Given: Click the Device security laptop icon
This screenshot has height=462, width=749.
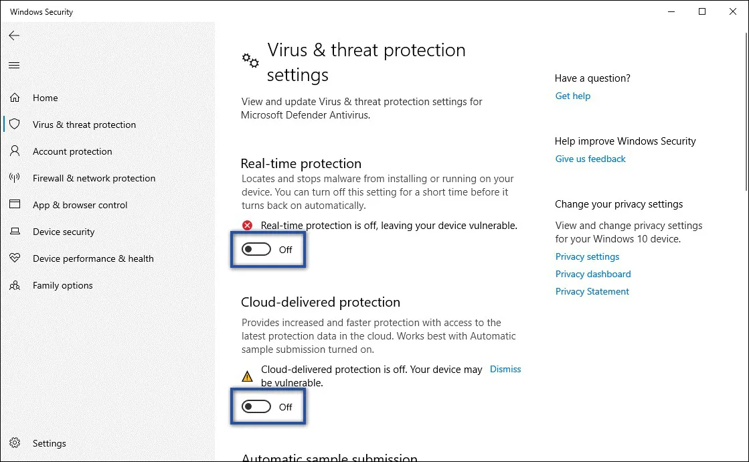Looking at the screenshot, I should coord(15,232).
